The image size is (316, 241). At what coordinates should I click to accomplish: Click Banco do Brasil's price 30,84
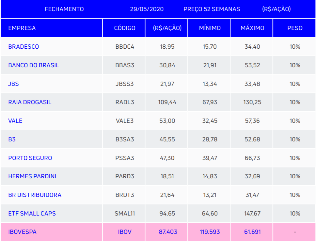pos(167,65)
